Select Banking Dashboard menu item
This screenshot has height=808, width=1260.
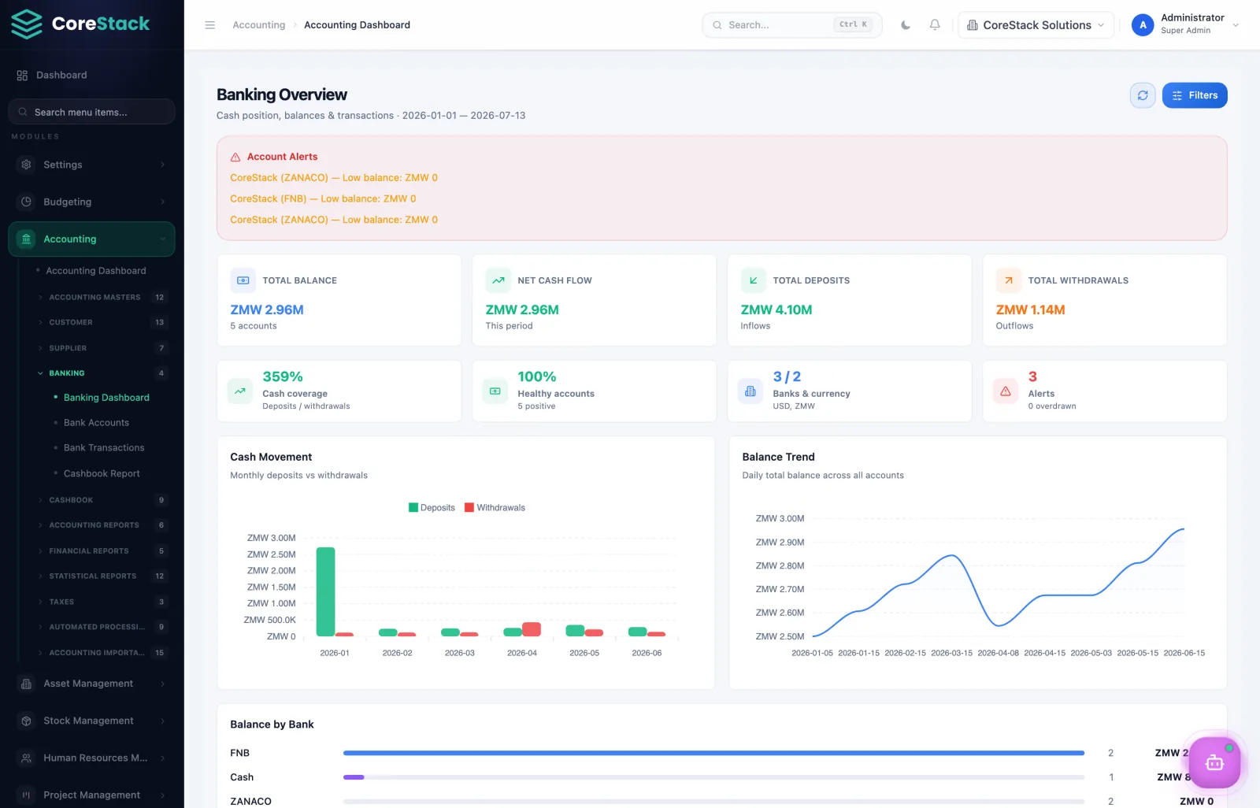[106, 398]
